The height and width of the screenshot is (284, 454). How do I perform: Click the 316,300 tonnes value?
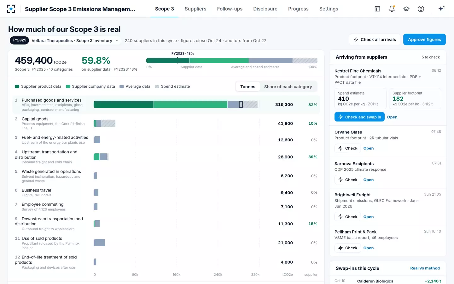point(284,105)
